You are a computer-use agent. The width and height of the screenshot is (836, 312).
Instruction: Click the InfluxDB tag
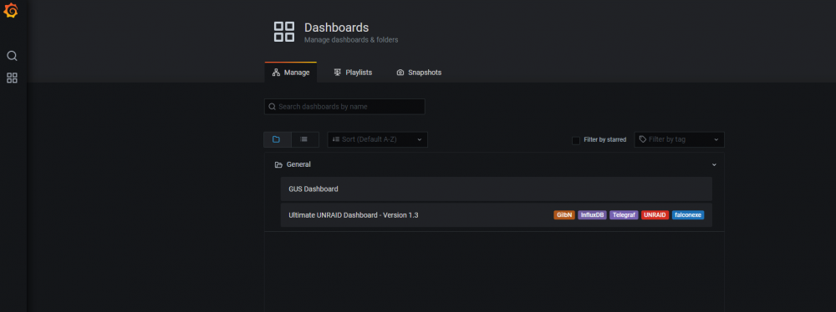[x=593, y=215]
